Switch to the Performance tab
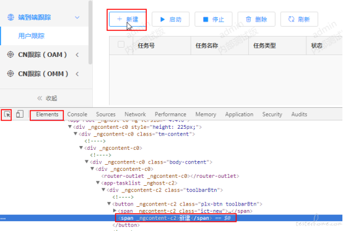Image resolution: width=343 pixels, height=231 pixels. coord(170,115)
